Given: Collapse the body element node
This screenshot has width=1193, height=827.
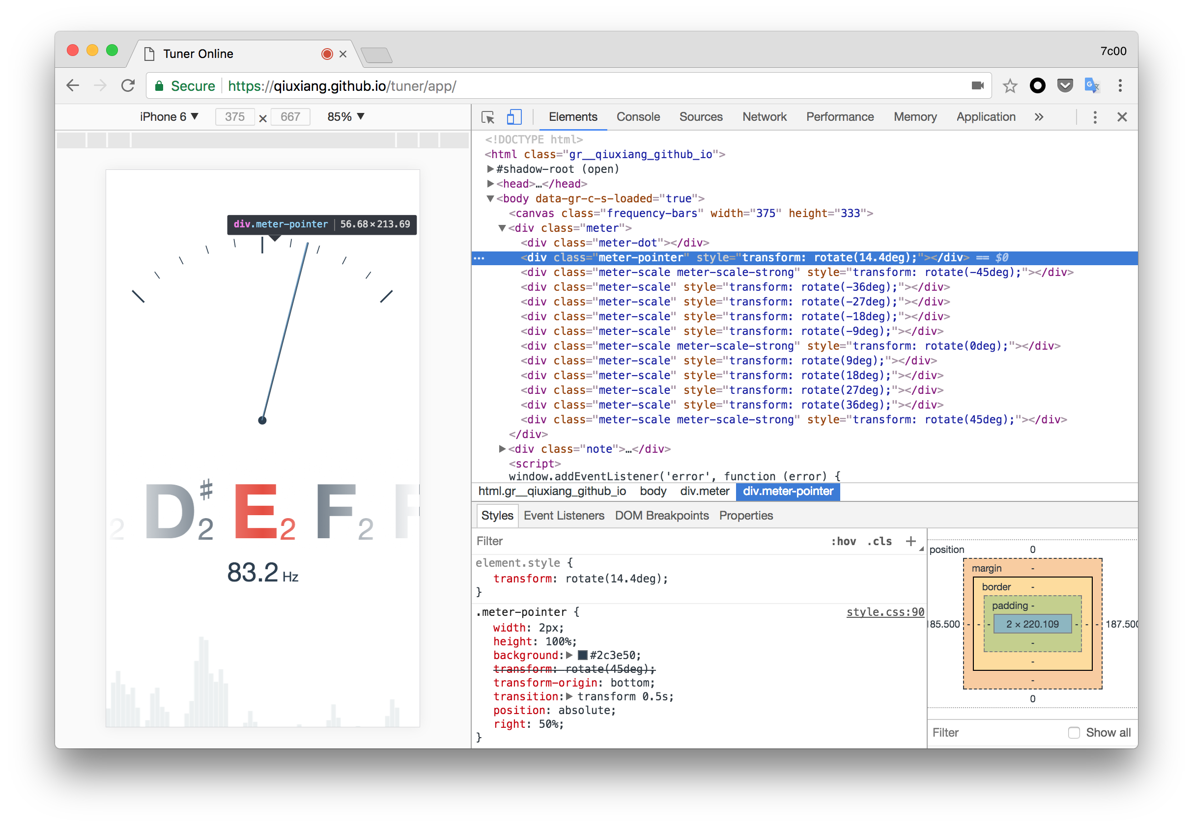Looking at the screenshot, I should point(490,198).
